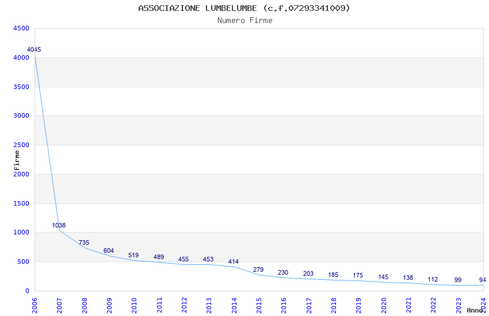The width and height of the screenshot is (489, 316).
Task: Click the data label 519
Action: click(133, 255)
